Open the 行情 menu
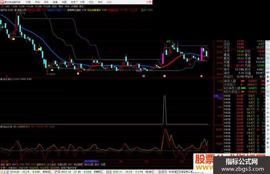The image size is (270, 174). coord(28,2)
